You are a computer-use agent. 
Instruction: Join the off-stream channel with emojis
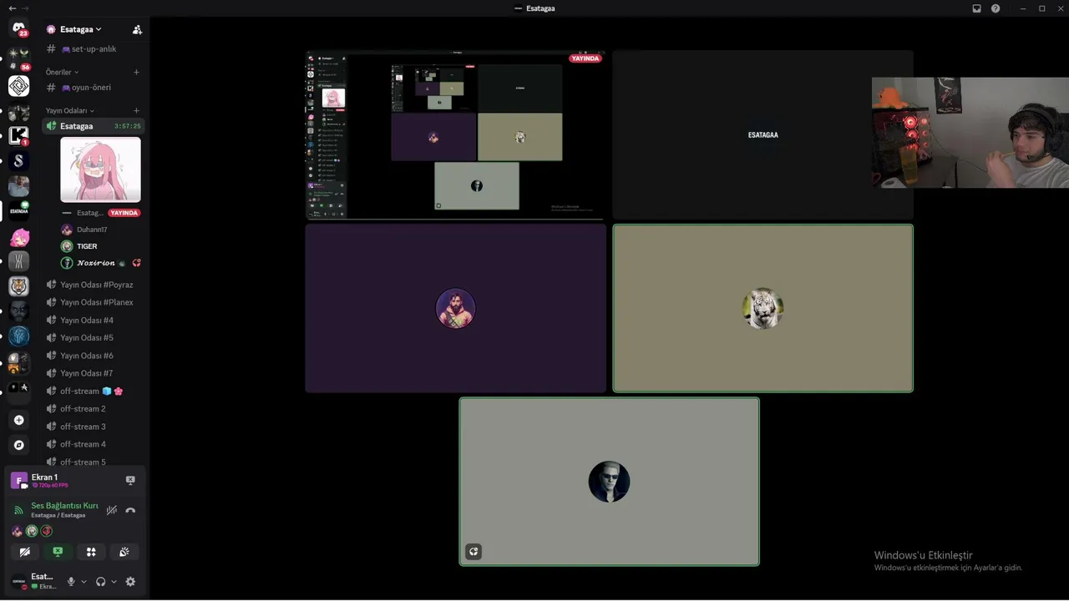point(94,391)
